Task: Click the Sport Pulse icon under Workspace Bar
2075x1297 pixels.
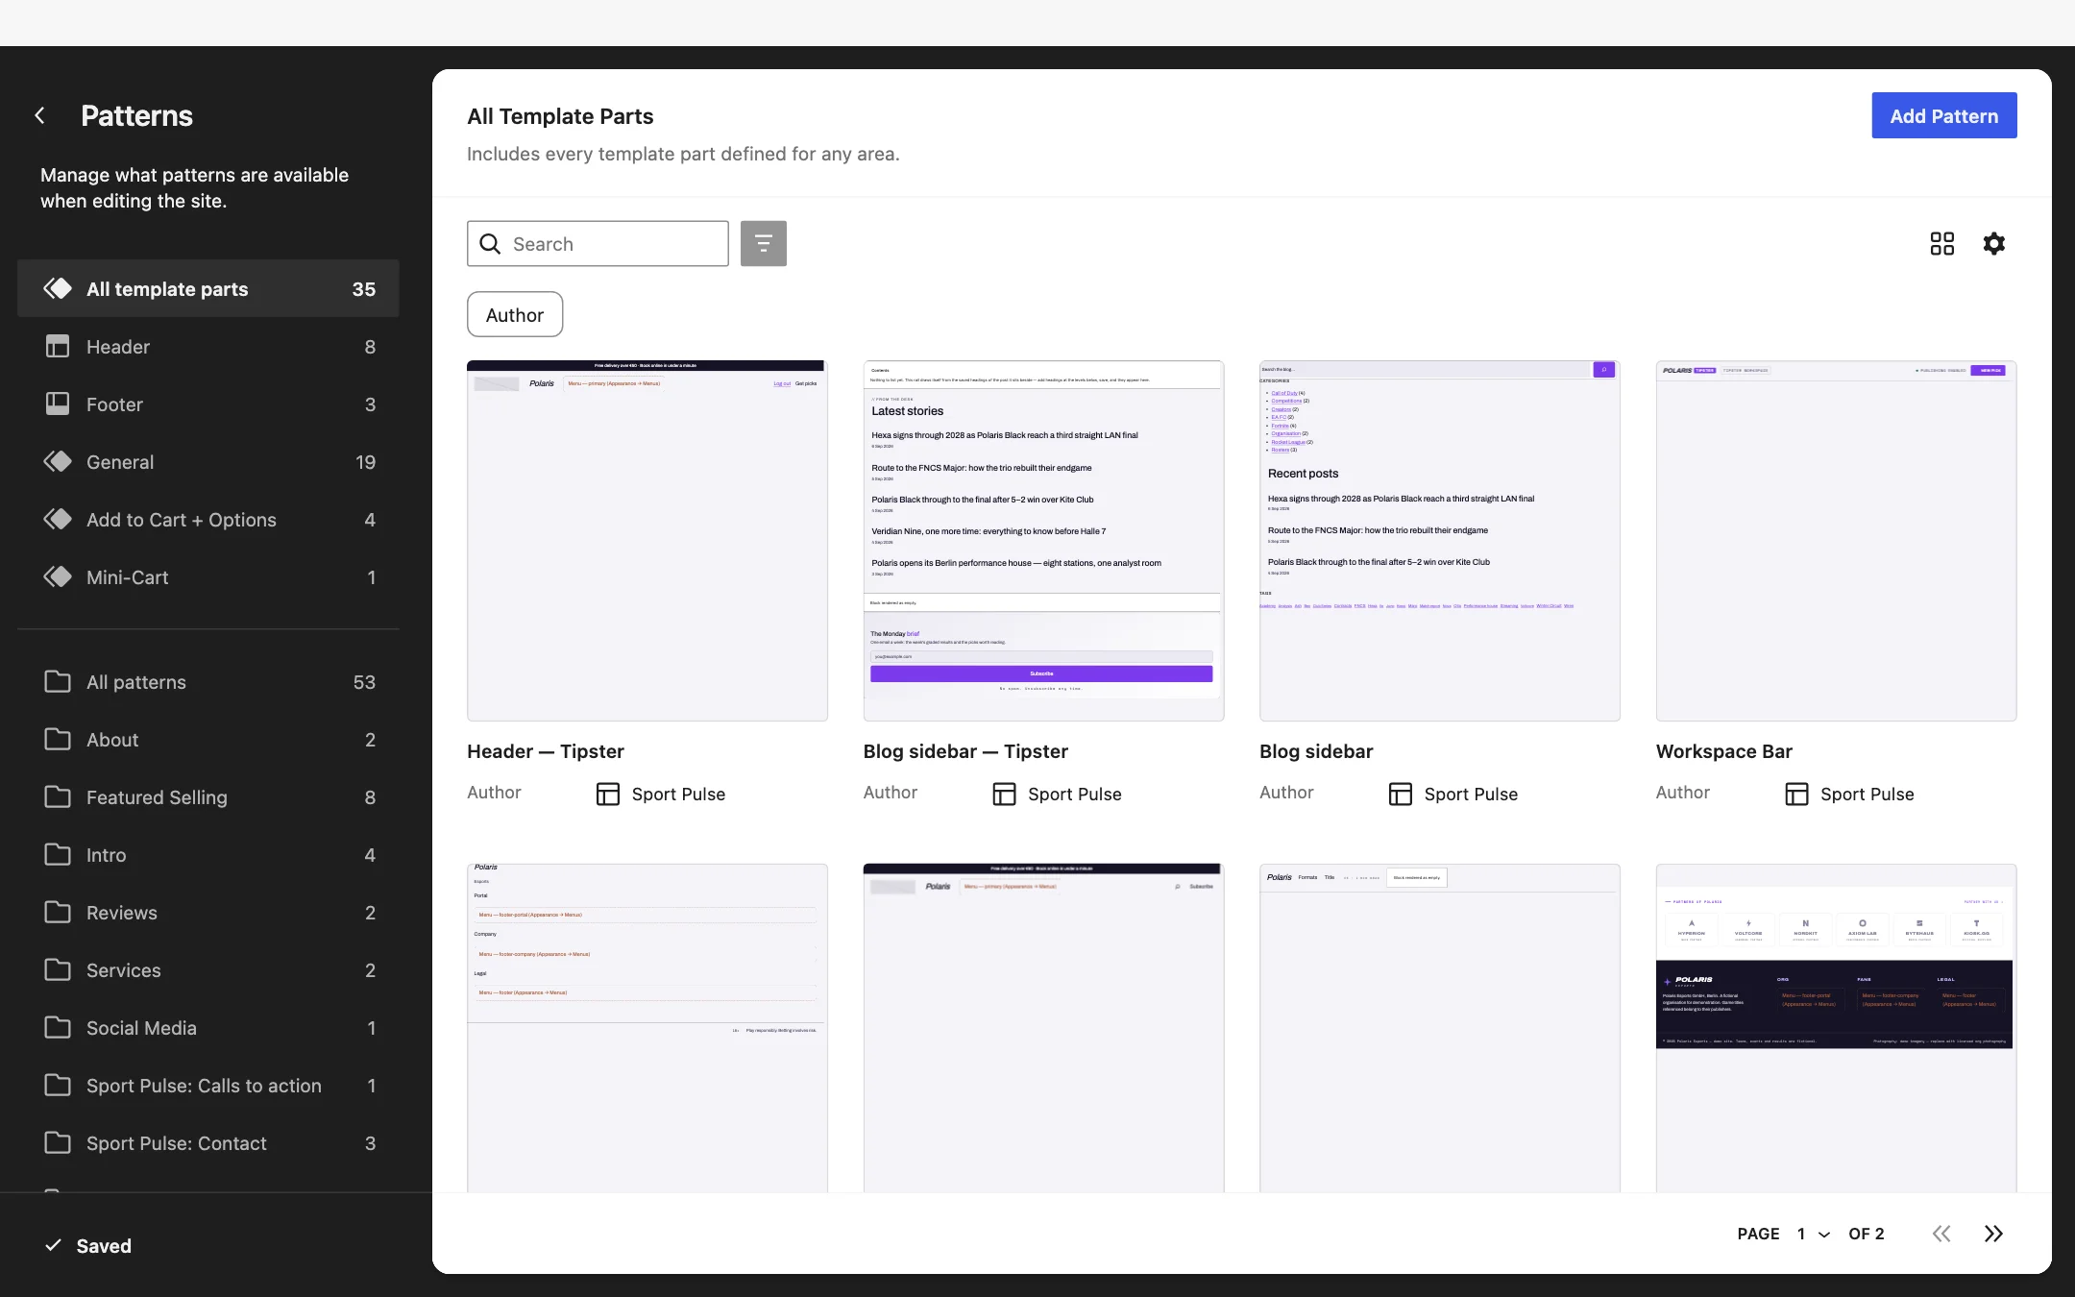Action: (1796, 794)
